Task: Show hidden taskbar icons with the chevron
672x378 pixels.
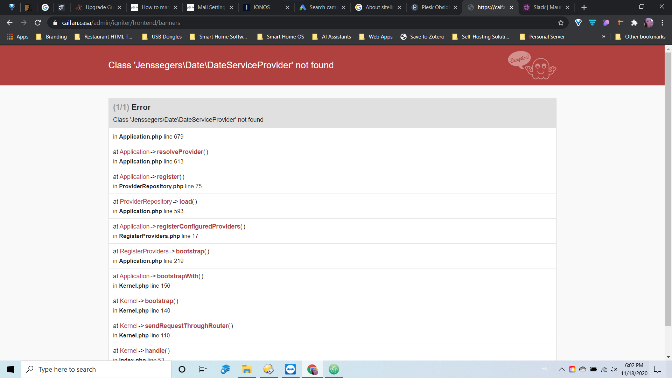Action: tap(562, 369)
